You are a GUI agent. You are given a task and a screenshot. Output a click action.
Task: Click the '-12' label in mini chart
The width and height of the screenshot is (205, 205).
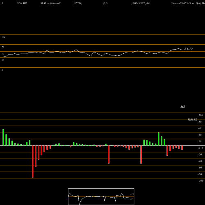point(132,194)
